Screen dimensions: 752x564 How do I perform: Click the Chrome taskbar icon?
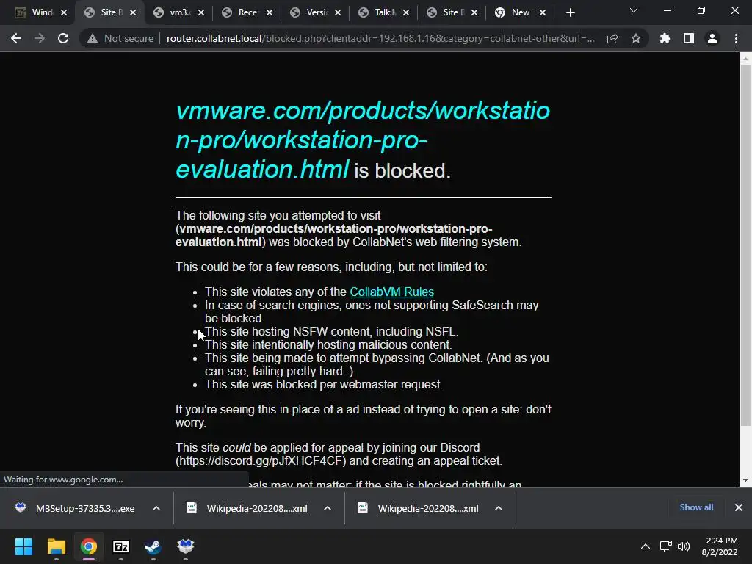click(x=89, y=546)
